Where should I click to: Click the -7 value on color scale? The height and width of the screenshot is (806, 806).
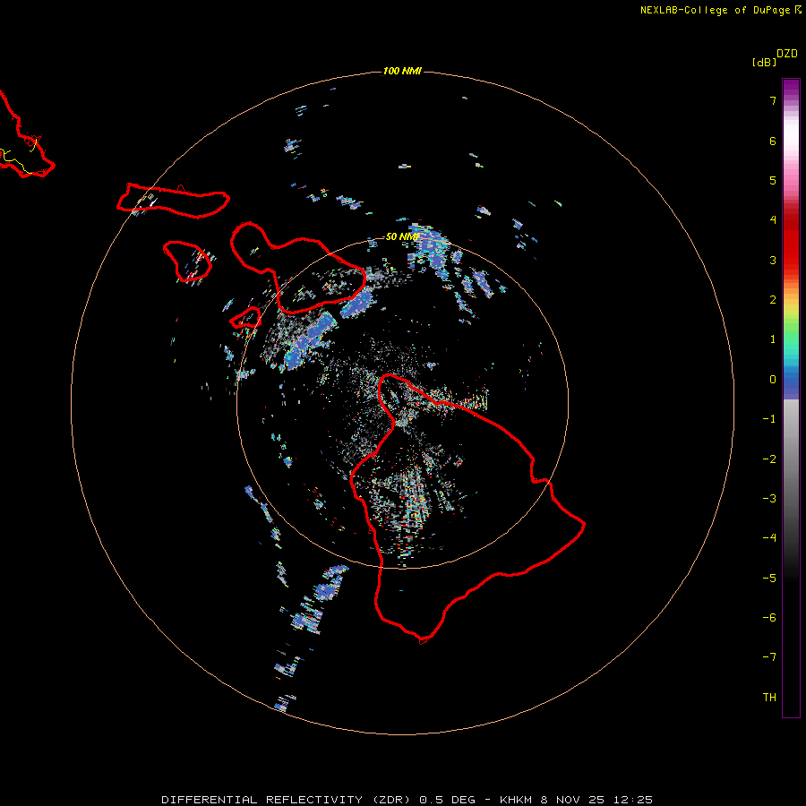tap(769, 657)
